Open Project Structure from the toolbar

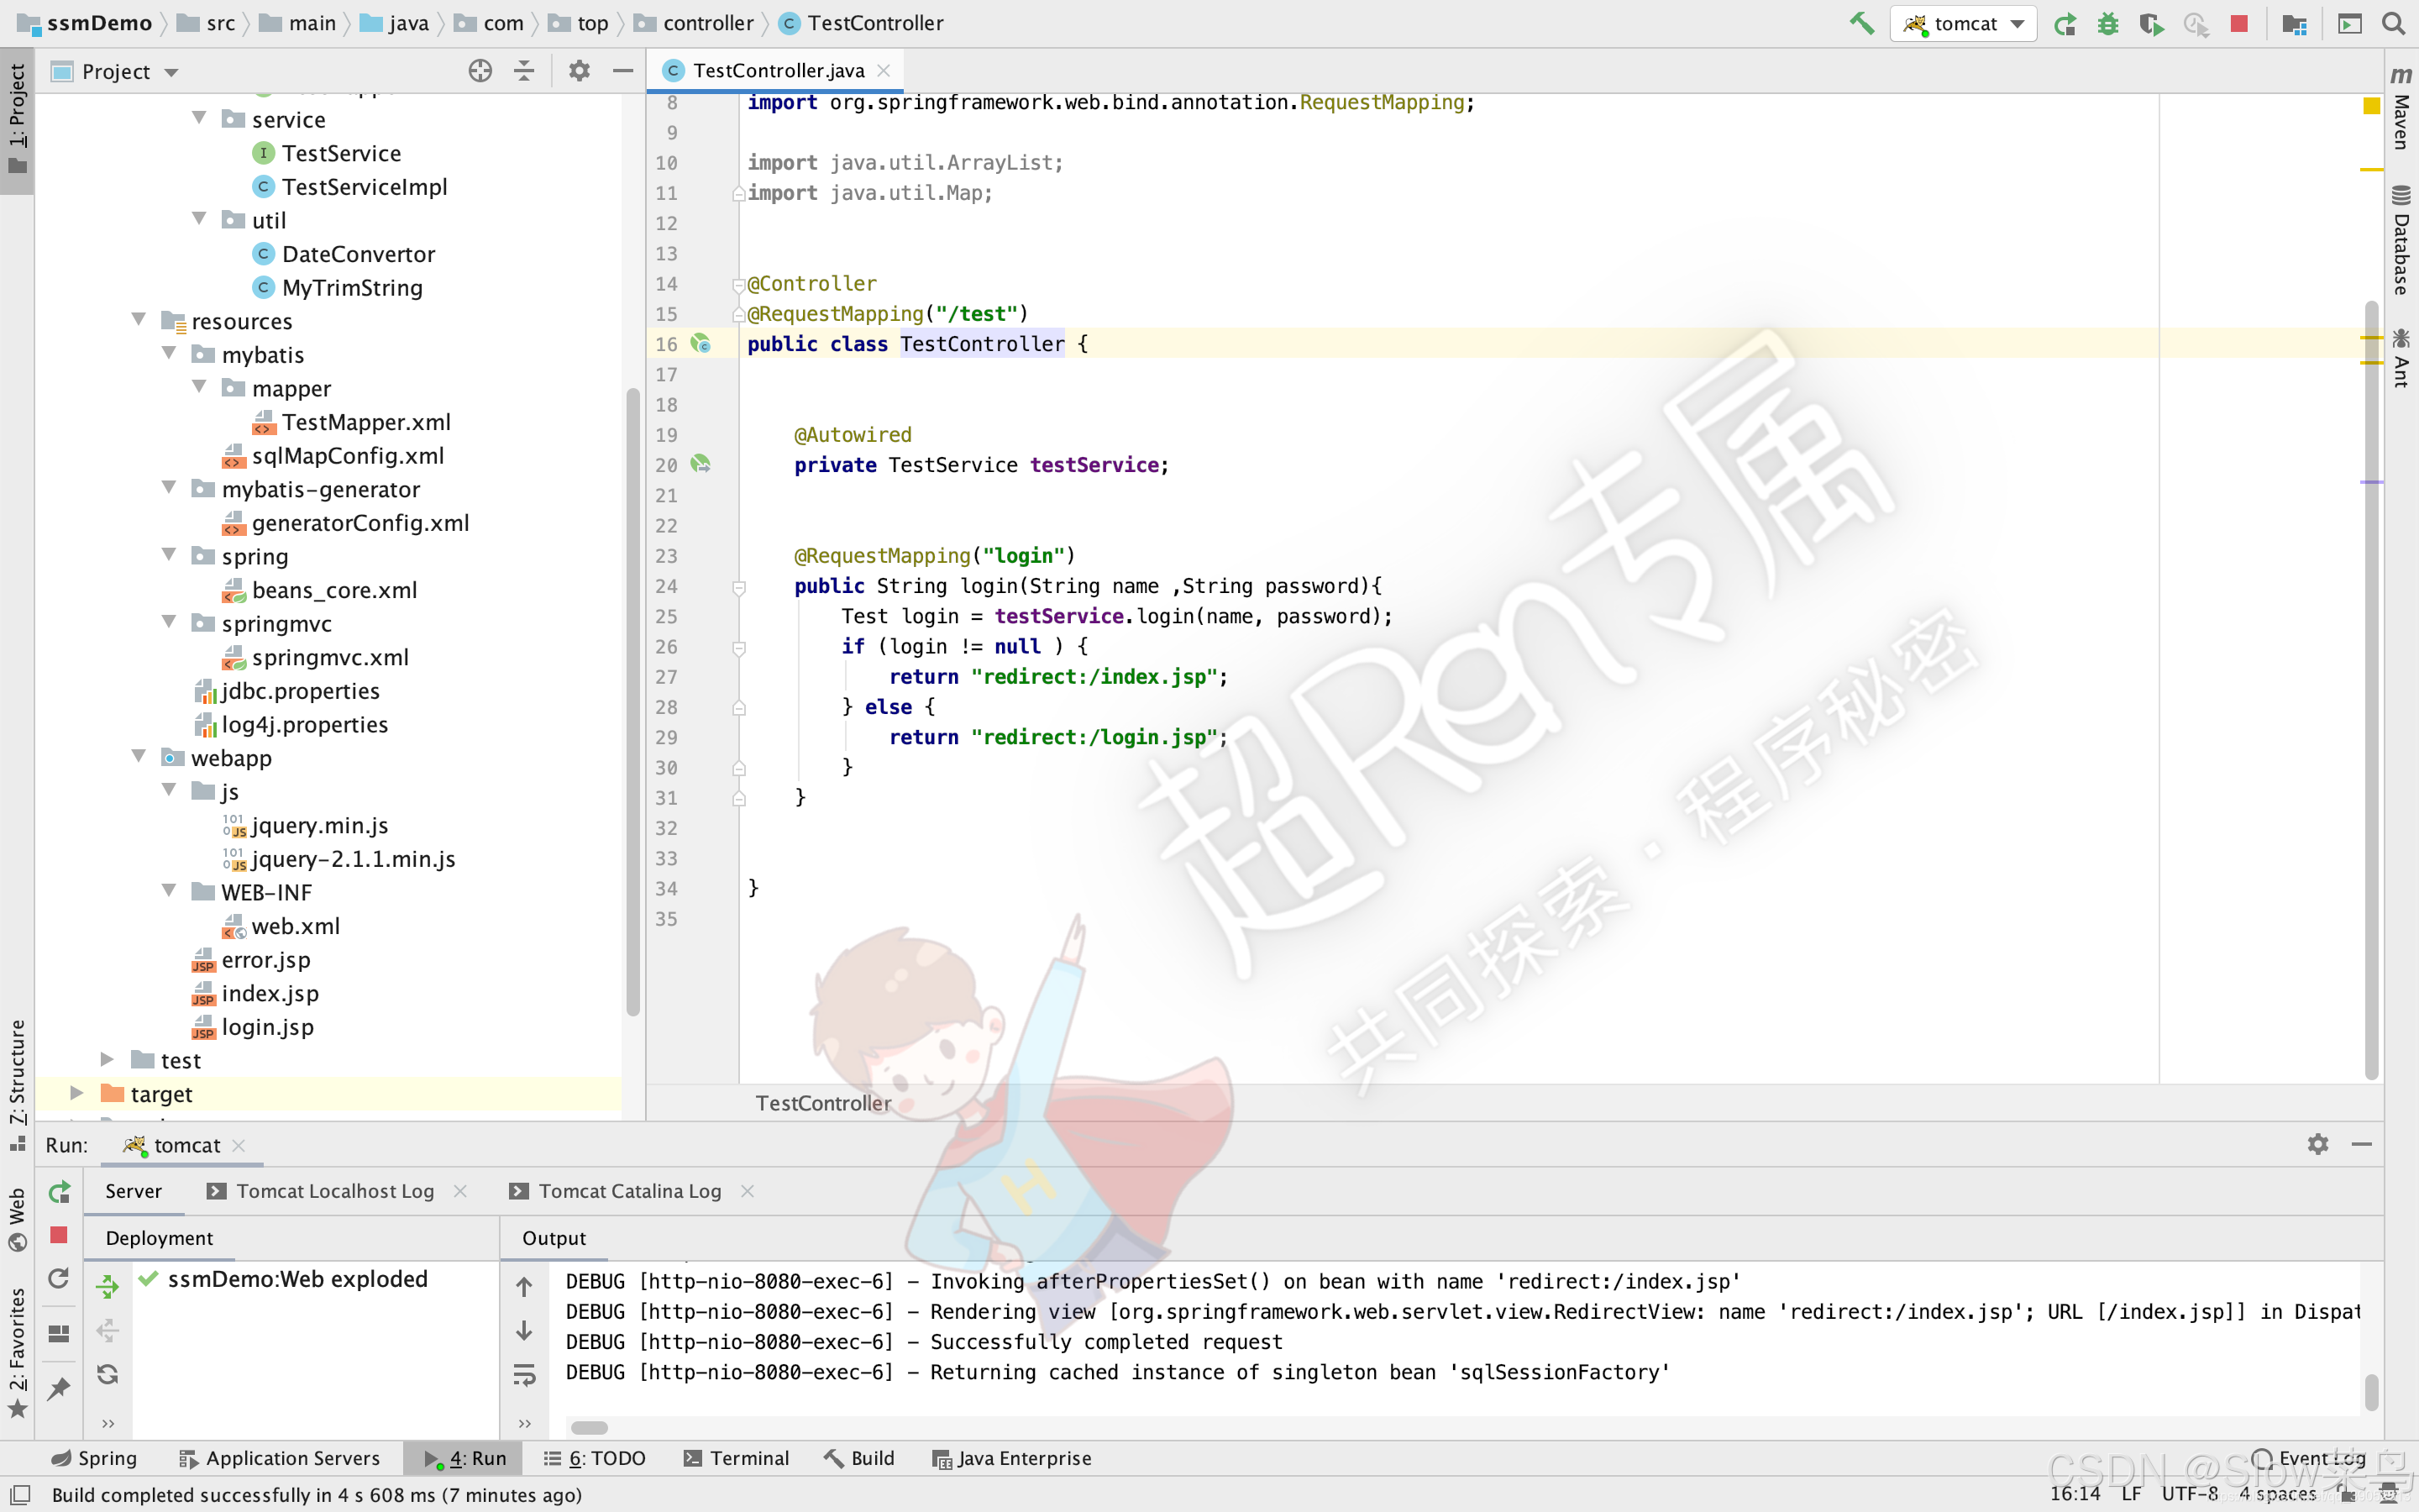2294,23
